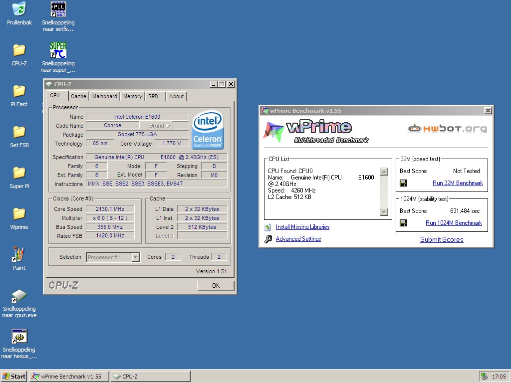Open the Set FSB folder

(19, 132)
